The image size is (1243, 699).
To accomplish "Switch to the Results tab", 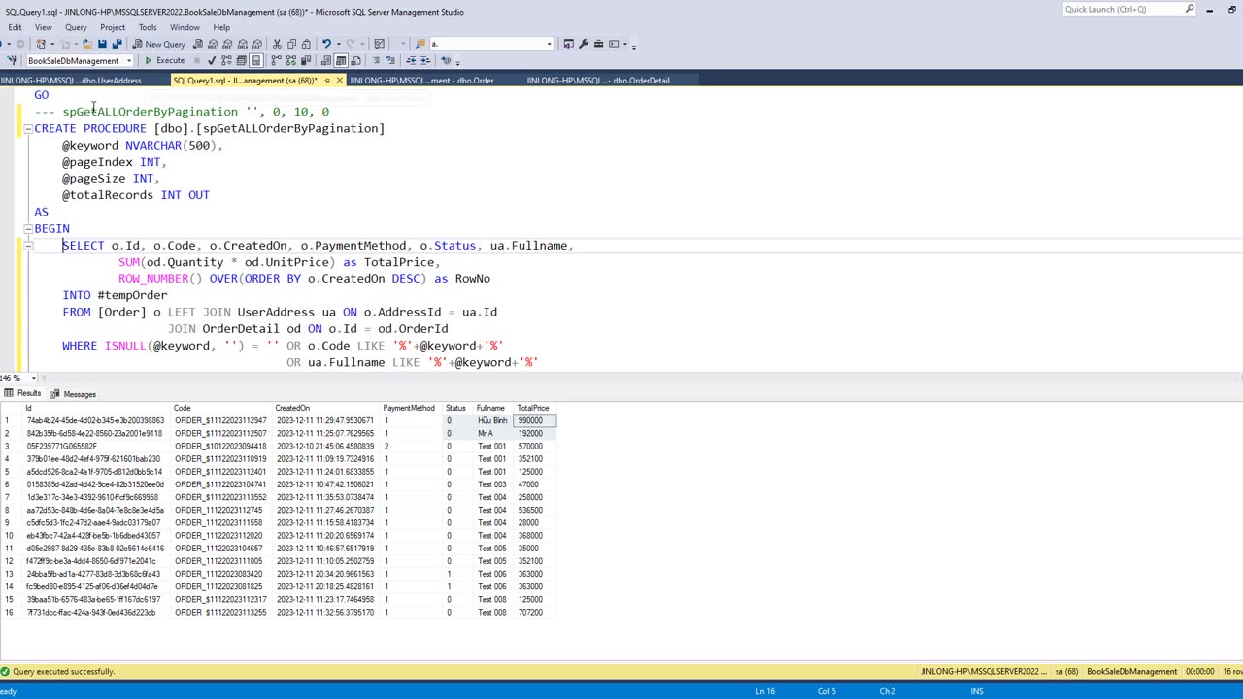I will tap(22, 394).
